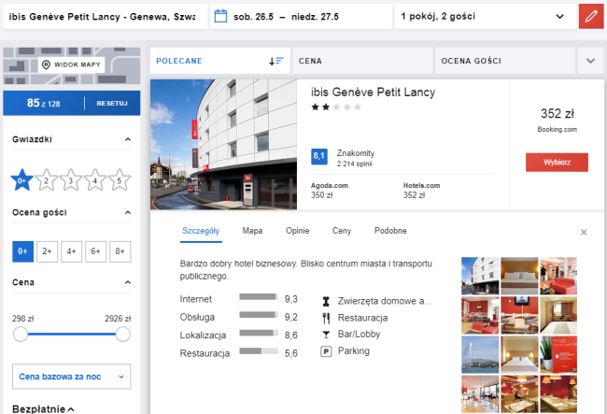Toggle the 2+ guest rating filter
The image size is (607, 414).
tap(47, 251)
